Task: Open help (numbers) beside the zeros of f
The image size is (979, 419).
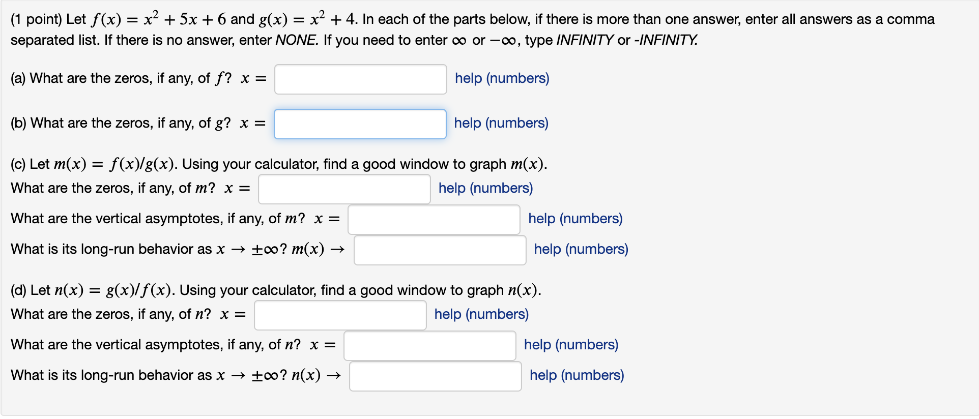Action: pyautogui.click(x=501, y=78)
